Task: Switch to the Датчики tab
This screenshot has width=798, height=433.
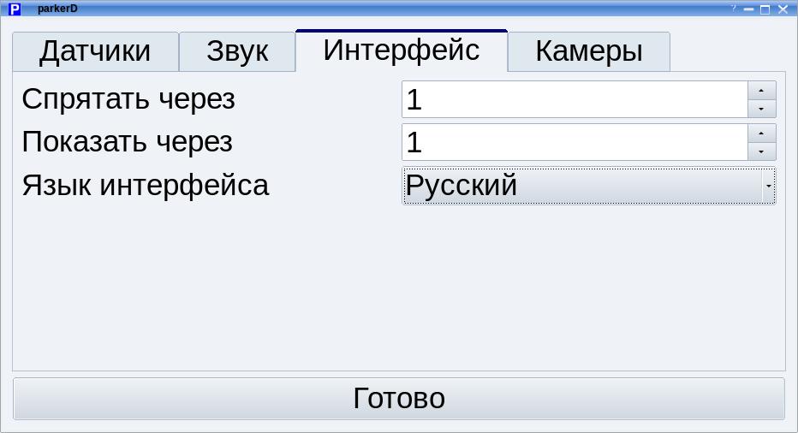Action: 95,52
